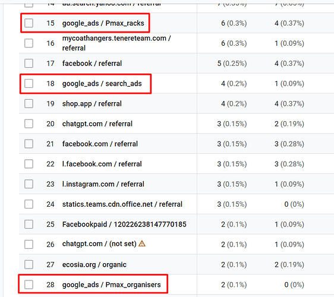Tick the checkbox for row 16 mycoathangers referral
The height and width of the screenshot is (297, 334).
29,43
